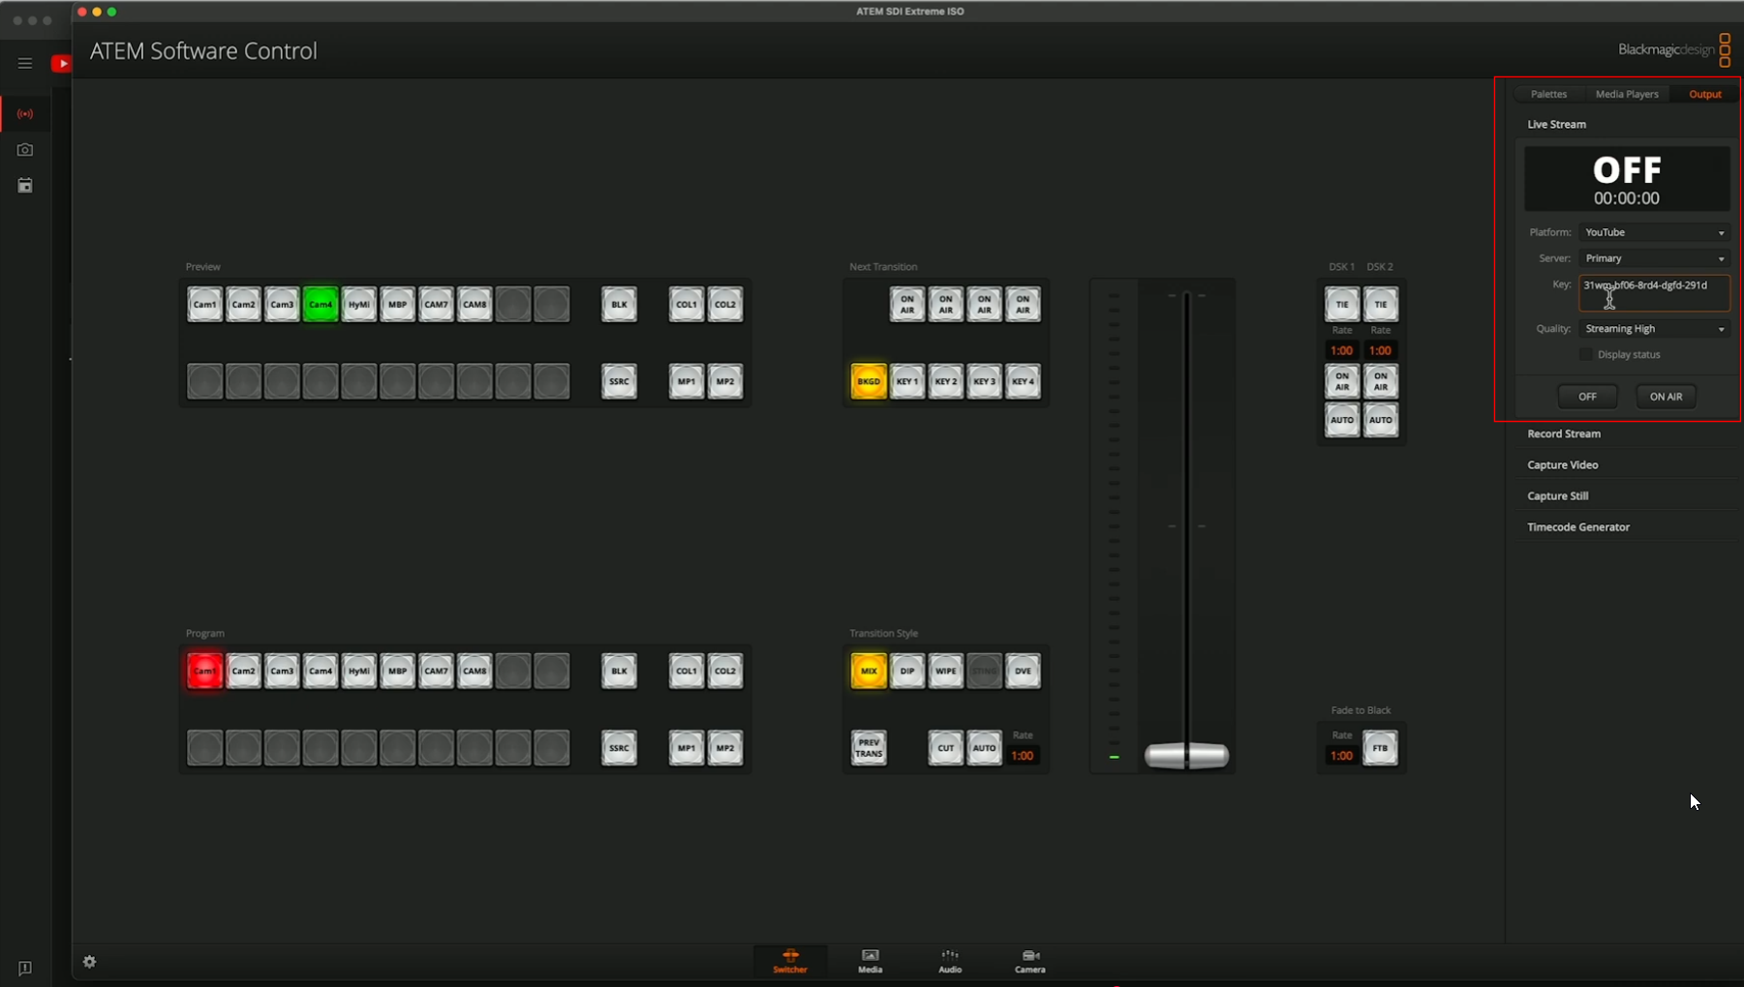
Task: Open the Media page
Action: tap(870, 961)
